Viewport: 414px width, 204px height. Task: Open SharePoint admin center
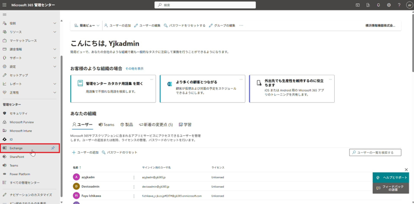click(17, 156)
